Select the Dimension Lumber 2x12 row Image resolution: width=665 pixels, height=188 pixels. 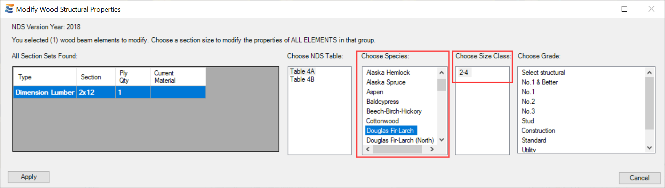[x=110, y=92]
